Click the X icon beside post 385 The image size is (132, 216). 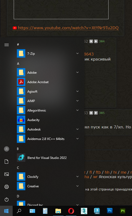(91, 113)
